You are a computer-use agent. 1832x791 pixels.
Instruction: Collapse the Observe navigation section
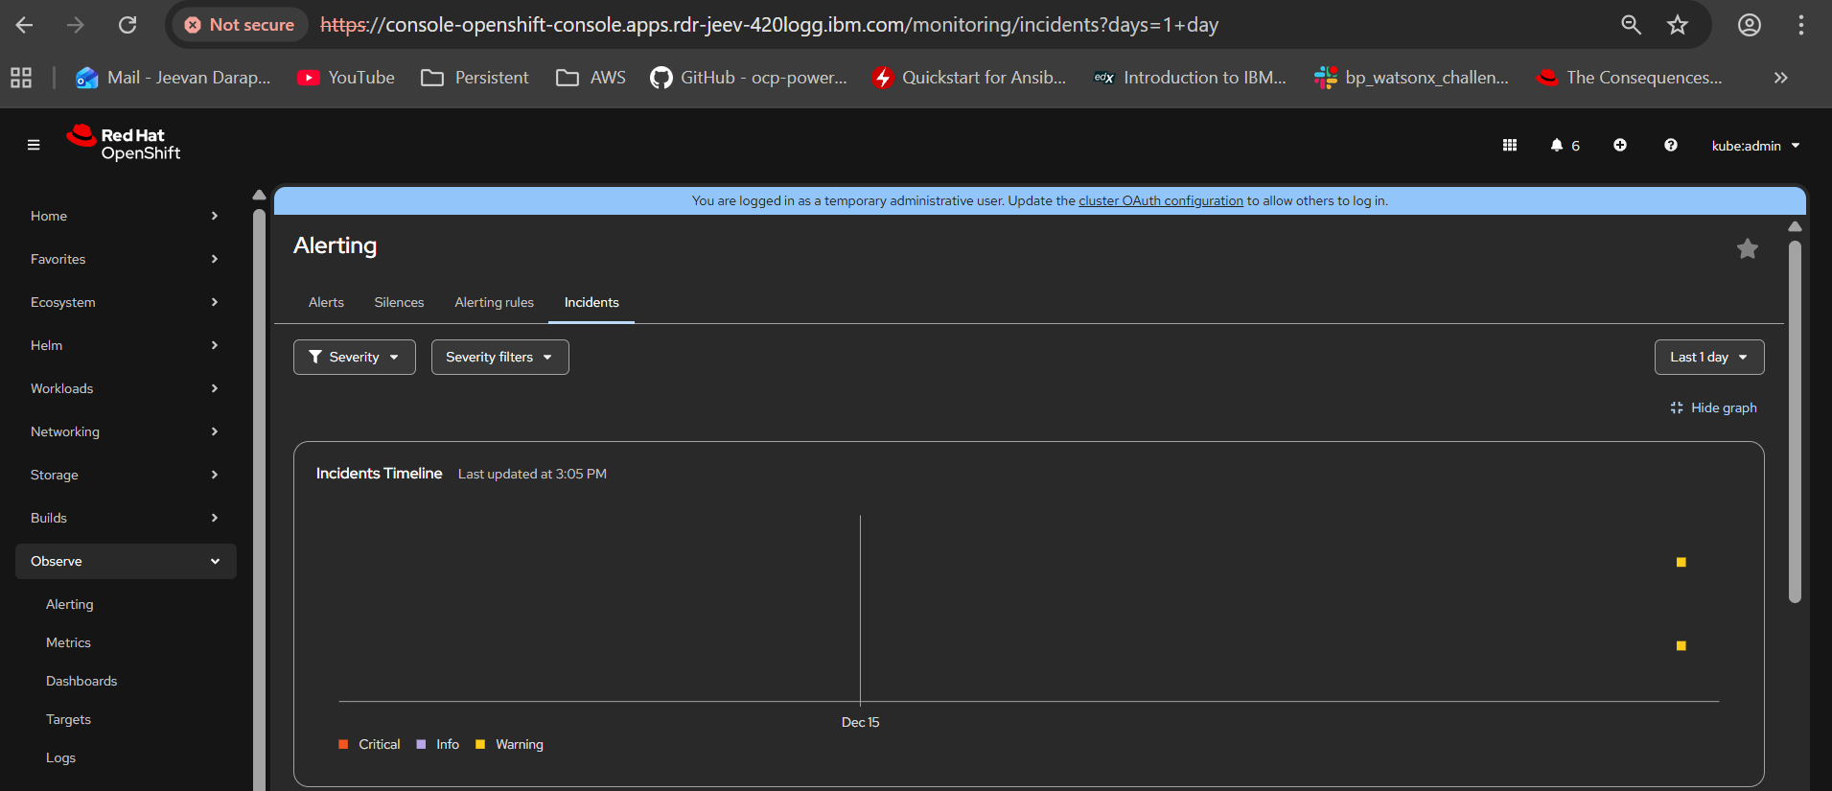point(126,561)
